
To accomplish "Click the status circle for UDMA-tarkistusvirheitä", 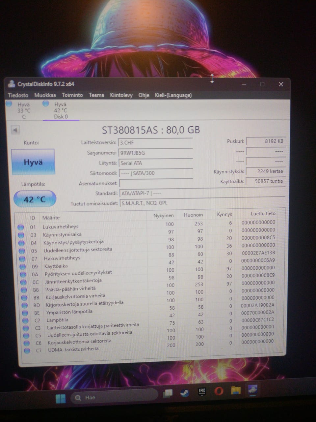I will (x=27, y=351).
